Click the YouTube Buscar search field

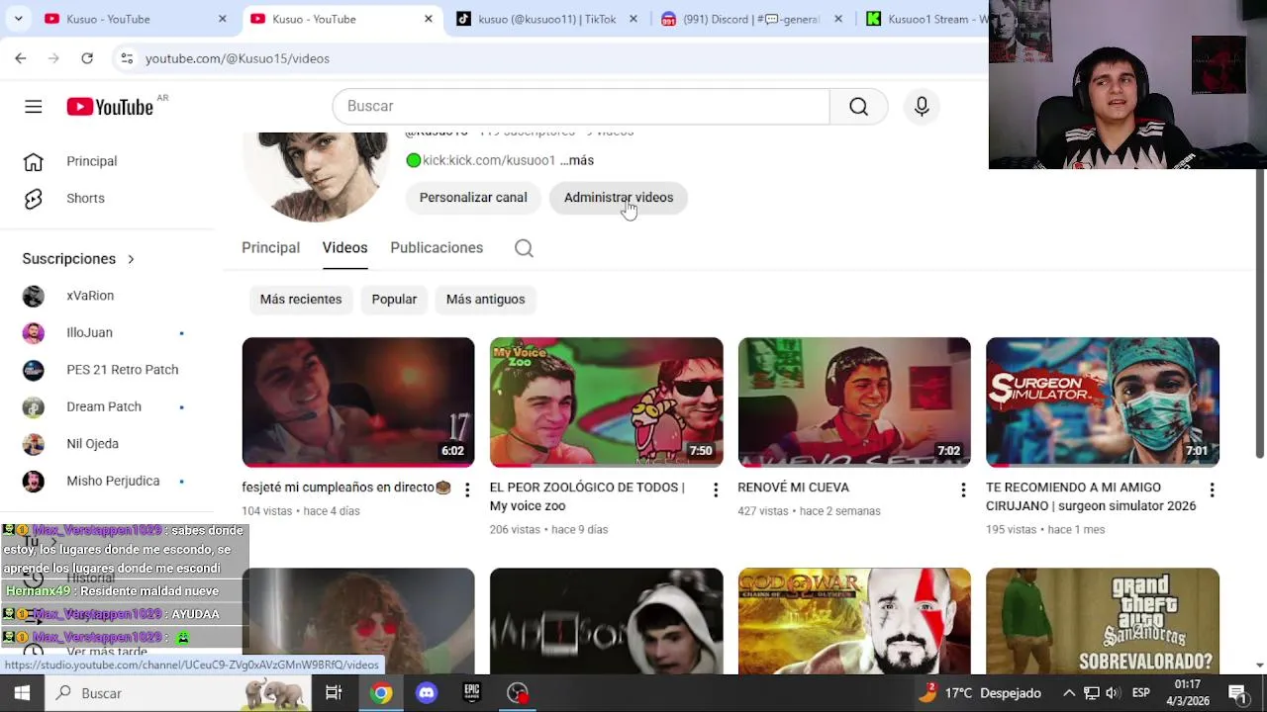coord(581,107)
